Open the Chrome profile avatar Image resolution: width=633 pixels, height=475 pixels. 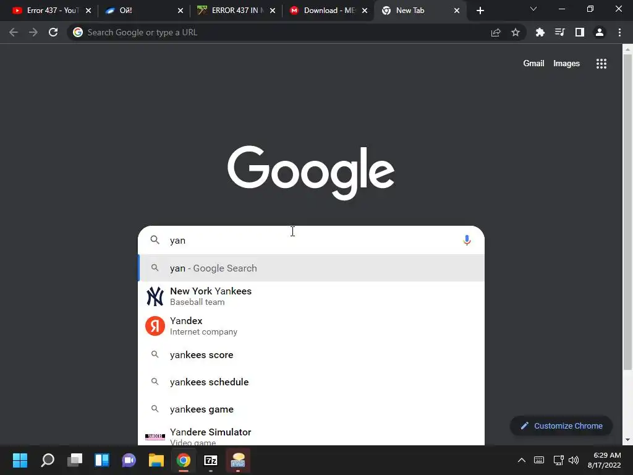tap(600, 32)
